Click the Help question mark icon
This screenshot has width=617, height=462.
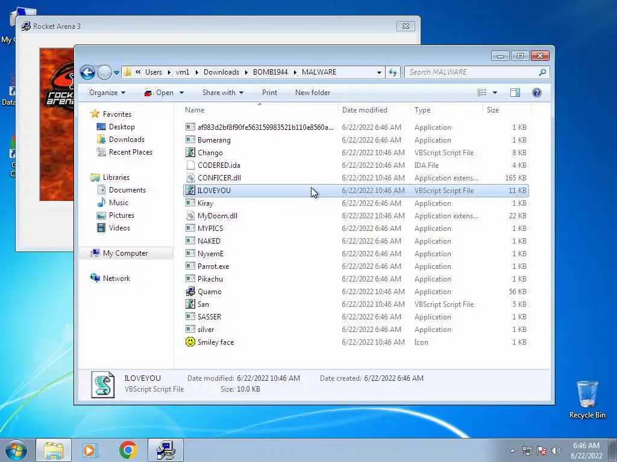pos(537,93)
